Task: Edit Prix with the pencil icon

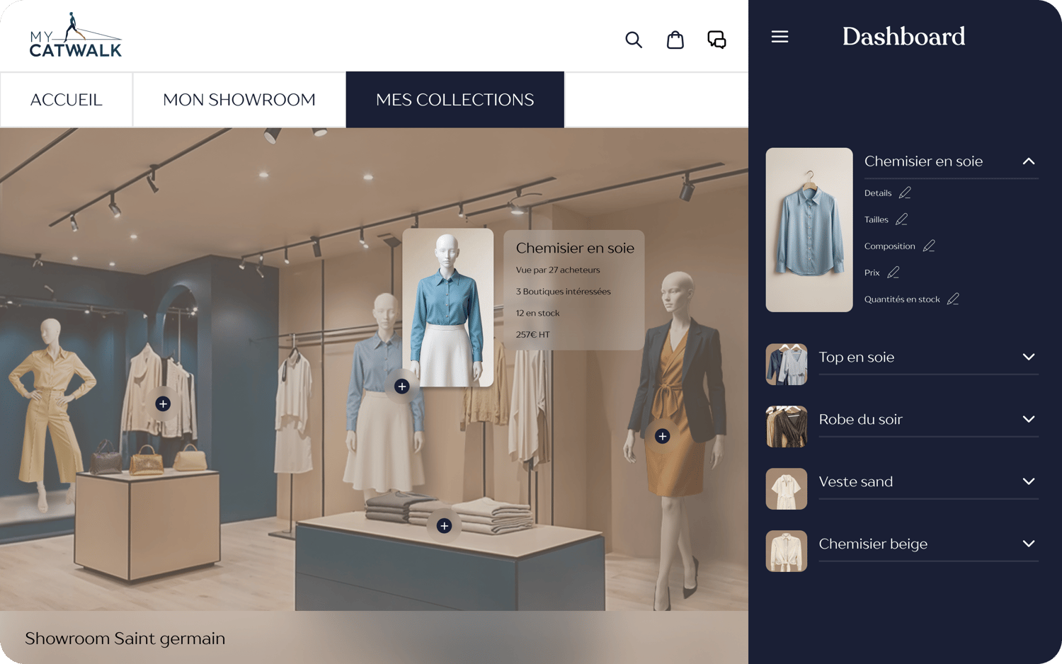Action: coord(893,273)
